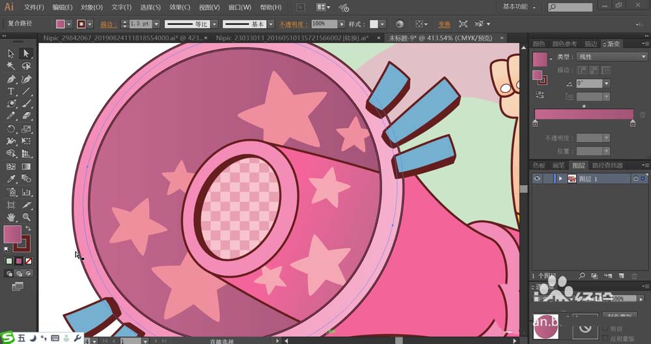Open 窗口(W) menu
Image resolution: width=651 pixels, height=344 pixels.
pos(240,7)
